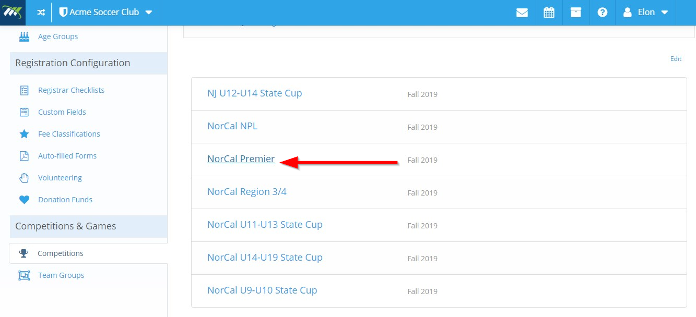Open the help question mark icon
This screenshot has height=317, width=696.
coord(603,13)
